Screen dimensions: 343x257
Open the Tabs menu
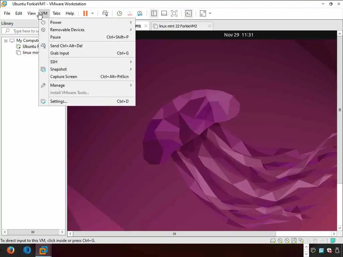pyautogui.click(x=56, y=13)
